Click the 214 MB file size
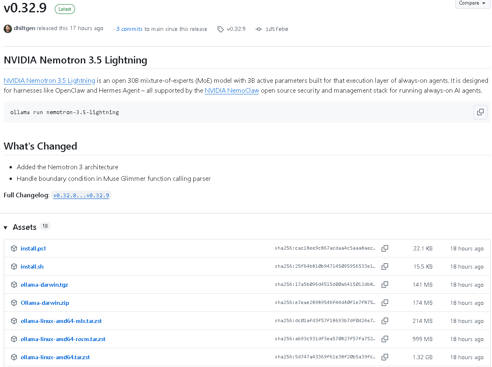492x367 pixels. click(x=422, y=321)
